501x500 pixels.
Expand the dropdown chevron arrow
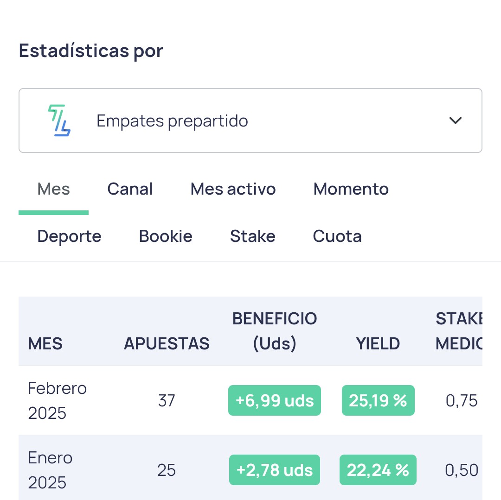point(455,120)
